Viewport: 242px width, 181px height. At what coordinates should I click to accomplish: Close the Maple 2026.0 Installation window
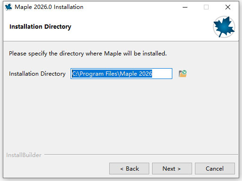click(228, 7)
